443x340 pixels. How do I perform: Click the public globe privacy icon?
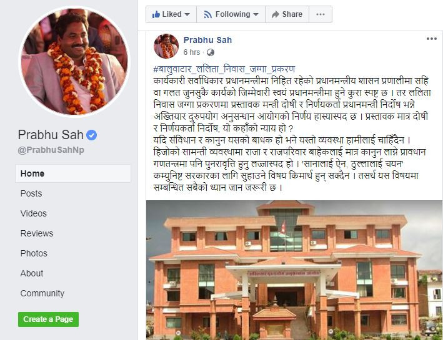pyautogui.click(x=211, y=52)
